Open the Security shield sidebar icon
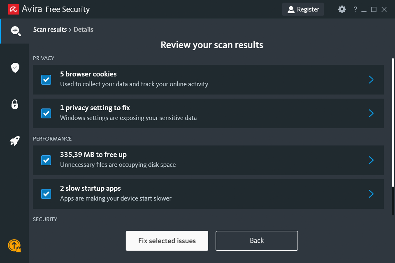Image resolution: width=395 pixels, height=263 pixels. tap(15, 67)
